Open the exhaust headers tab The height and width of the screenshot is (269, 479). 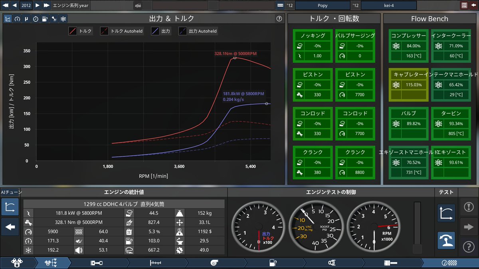[331, 263]
